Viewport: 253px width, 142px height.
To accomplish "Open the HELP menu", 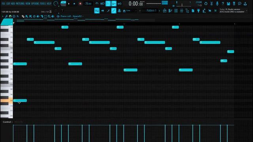I will pos(49,4).
